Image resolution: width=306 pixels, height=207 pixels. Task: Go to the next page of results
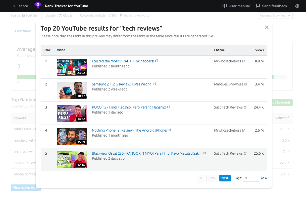tap(225, 178)
